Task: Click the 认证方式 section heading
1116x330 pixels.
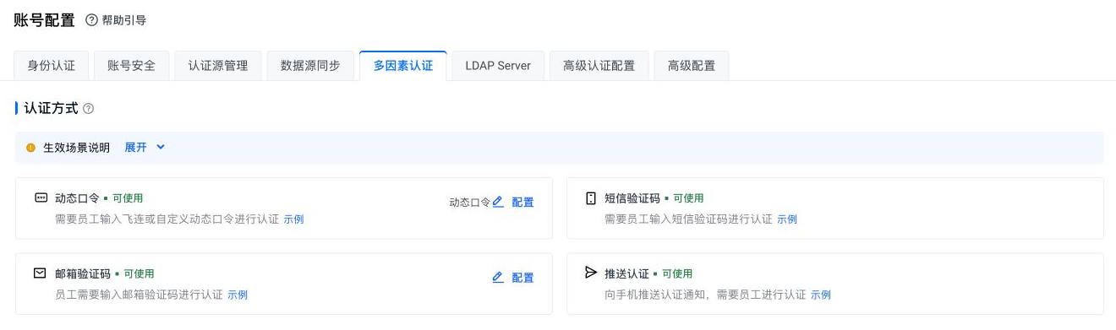Action: [x=51, y=109]
